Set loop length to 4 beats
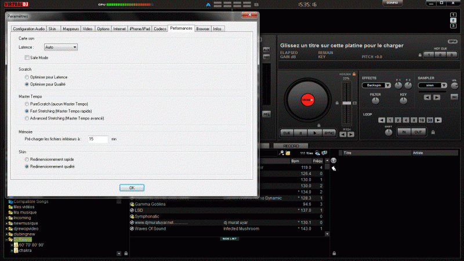 pyautogui.click(x=406, y=120)
